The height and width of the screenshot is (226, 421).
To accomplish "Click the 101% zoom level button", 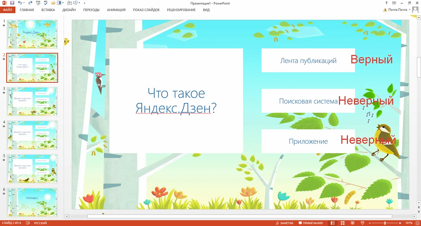I will pyautogui.click(x=409, y=223).
